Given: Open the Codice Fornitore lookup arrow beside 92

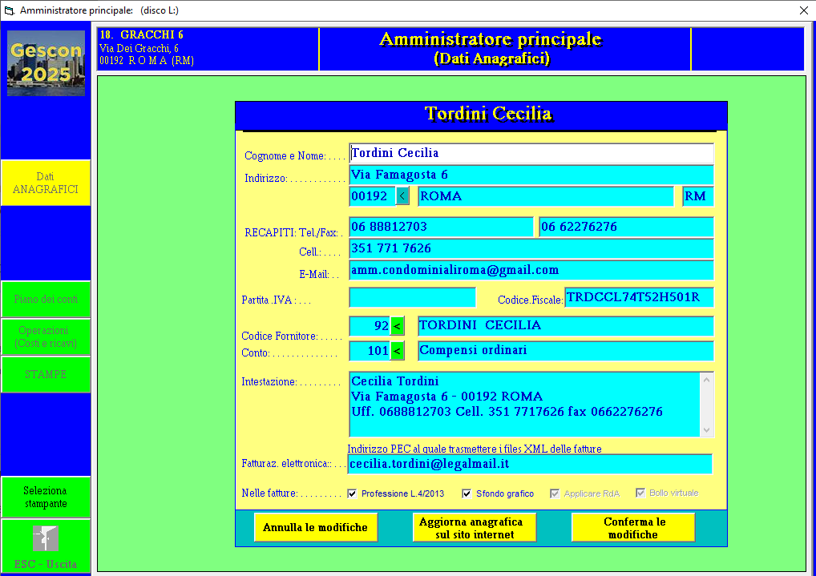Looking at the screenshot, I should (397, 326).
